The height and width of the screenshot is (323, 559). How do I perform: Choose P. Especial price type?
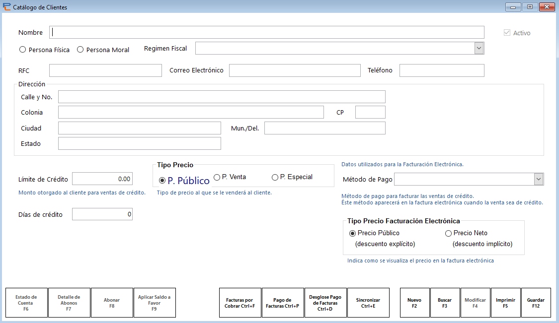click(x=275, y=177)
